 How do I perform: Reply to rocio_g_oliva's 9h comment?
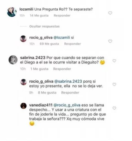point(70,93)
